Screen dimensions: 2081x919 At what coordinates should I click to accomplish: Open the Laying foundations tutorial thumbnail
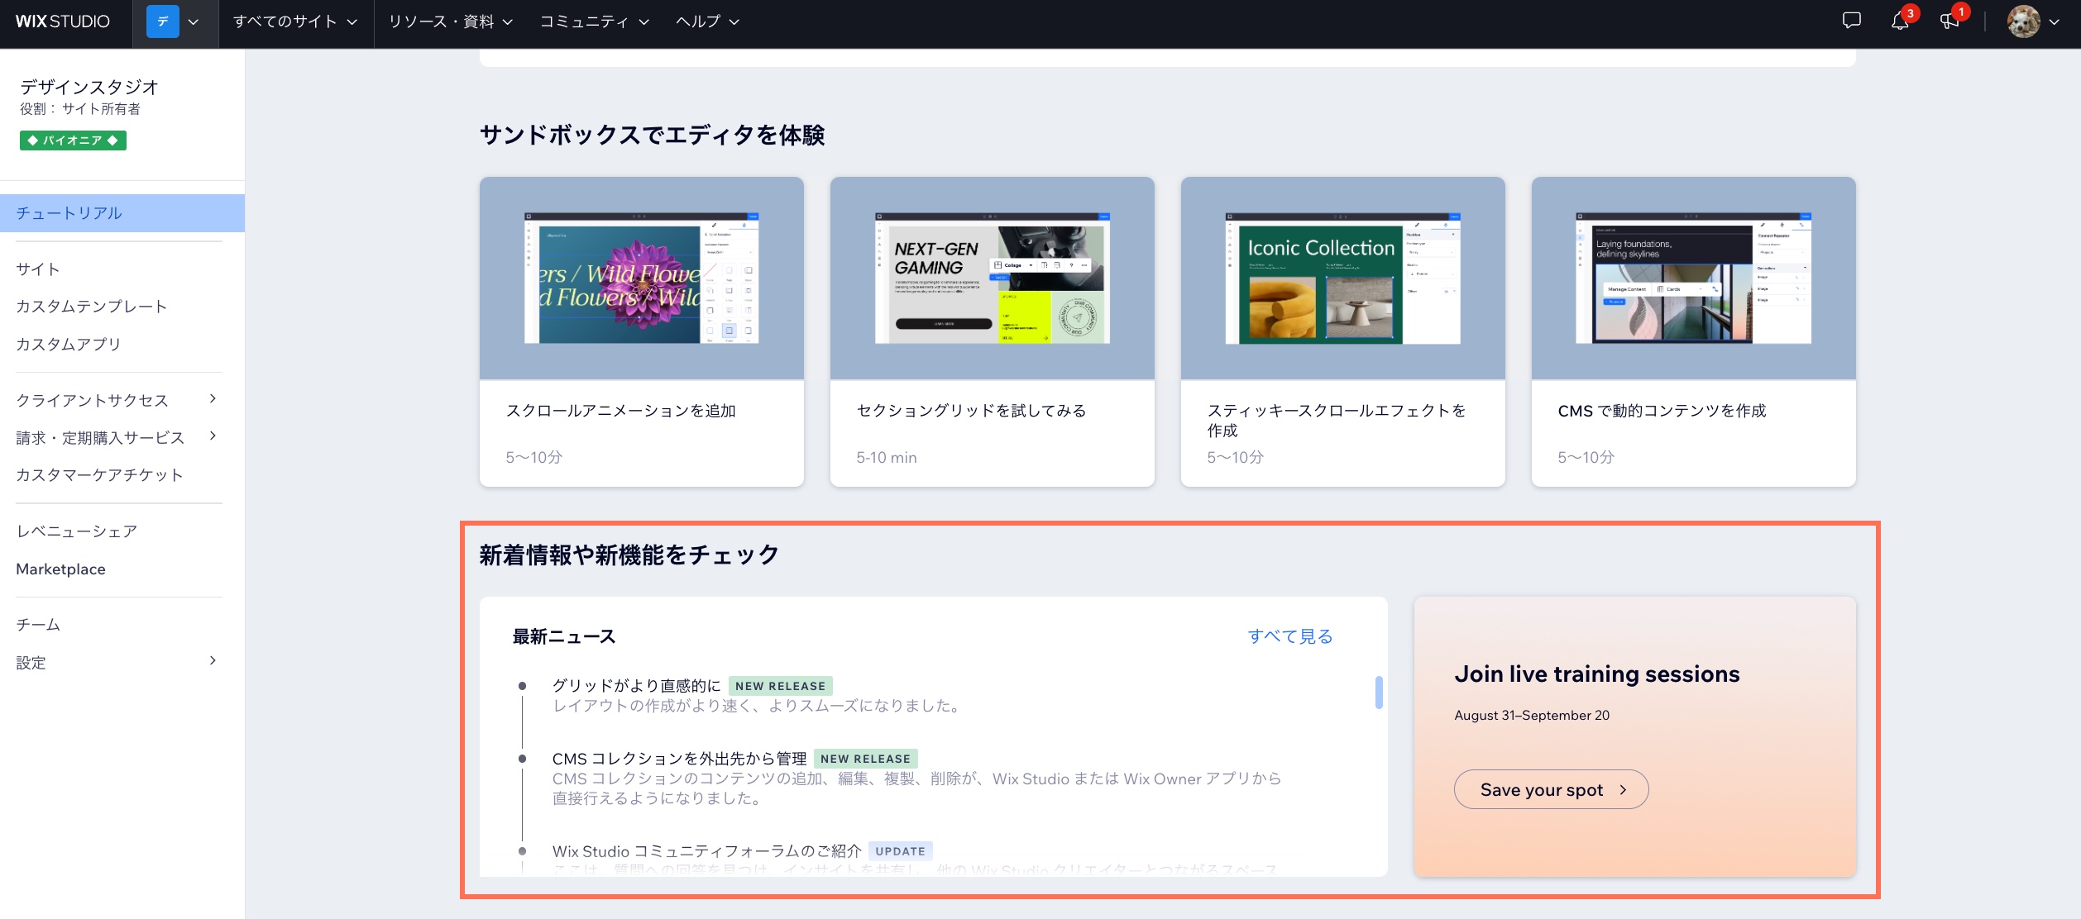(x=1693, y=279)
